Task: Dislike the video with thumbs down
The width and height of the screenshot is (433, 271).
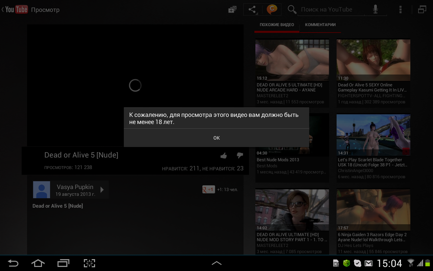Action: pyautogui.click(x=240, y=155)
